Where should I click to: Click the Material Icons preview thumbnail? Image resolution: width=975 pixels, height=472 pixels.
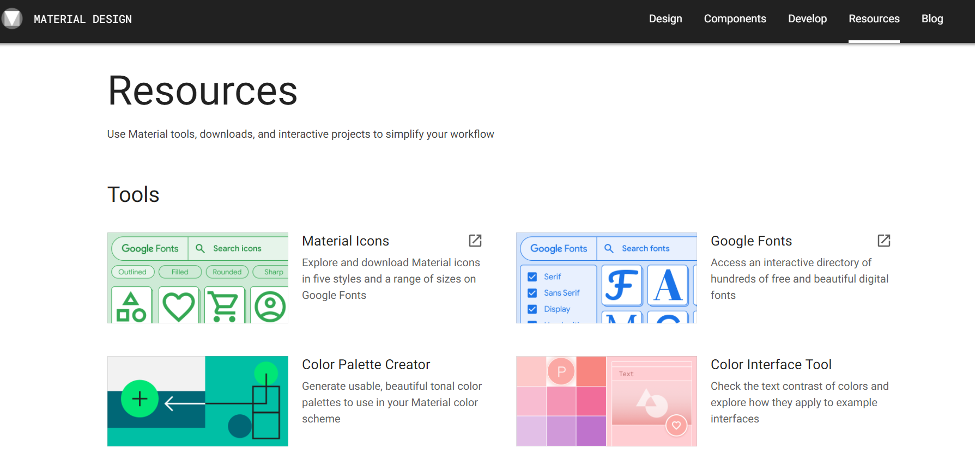tap(198, 278)
